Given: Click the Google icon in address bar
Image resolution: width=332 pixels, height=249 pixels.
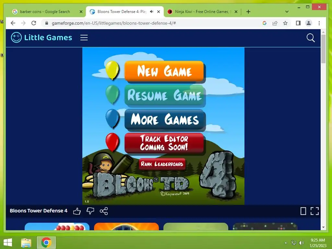Looking at the screenshot, I should (x=265, y=23).
